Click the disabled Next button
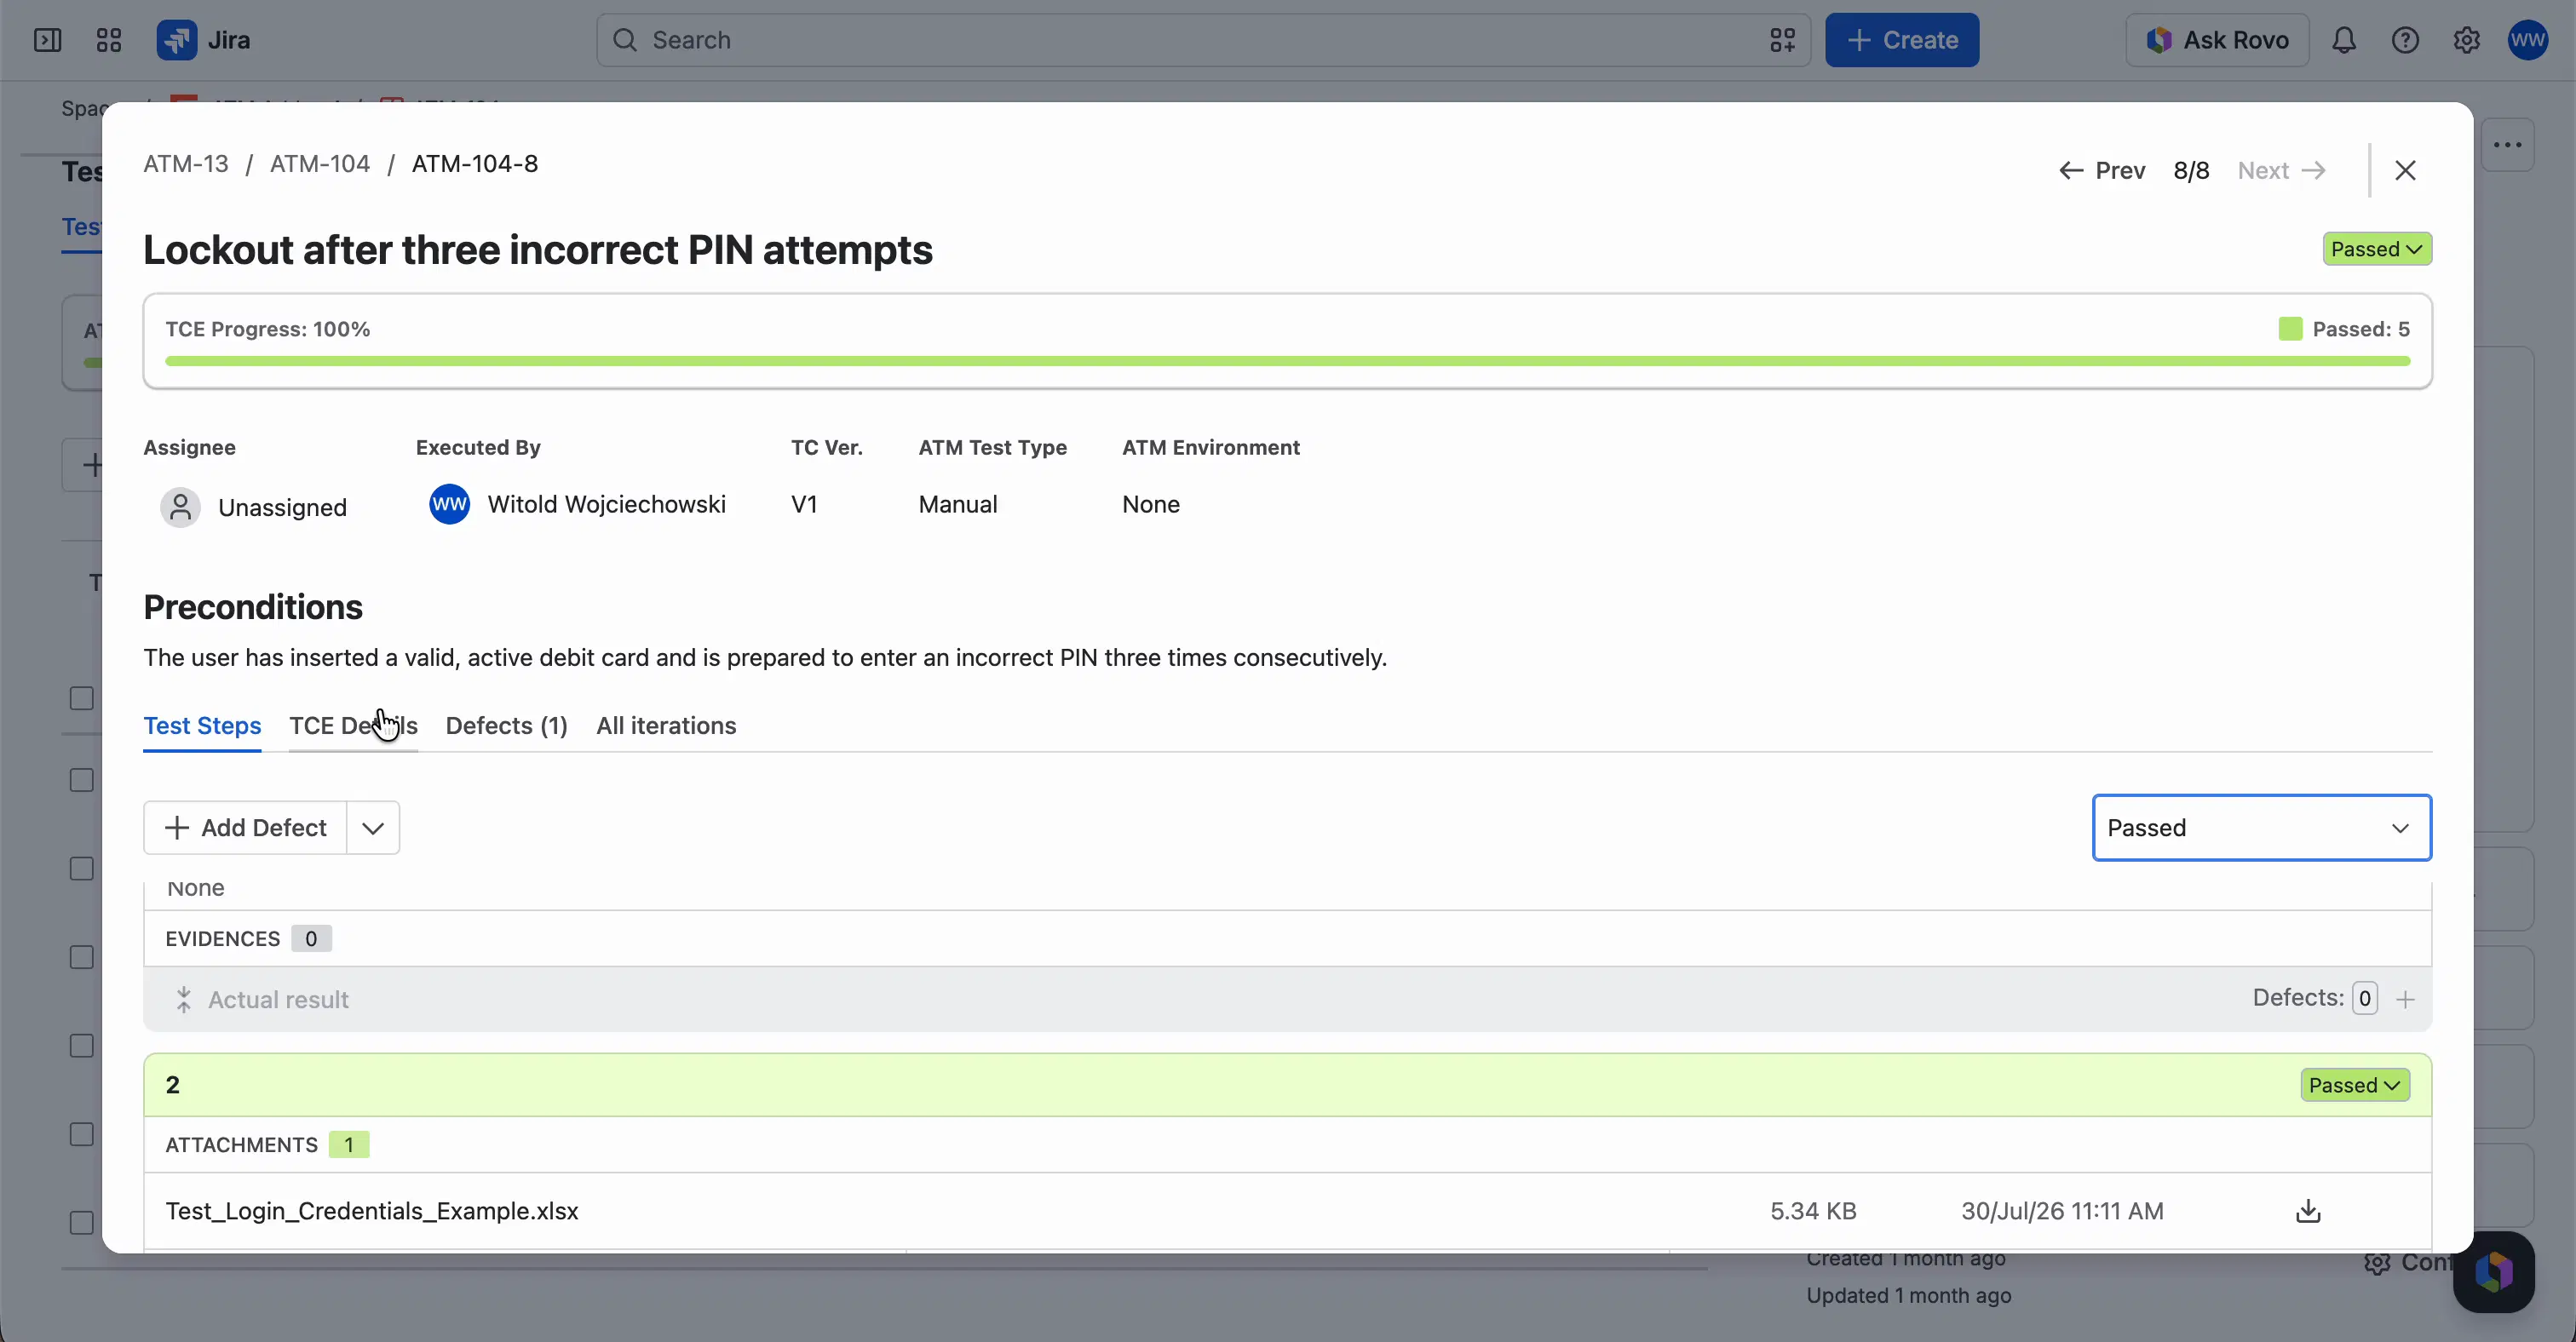The image size is (2576, 1342). [x=2282, y=171]
